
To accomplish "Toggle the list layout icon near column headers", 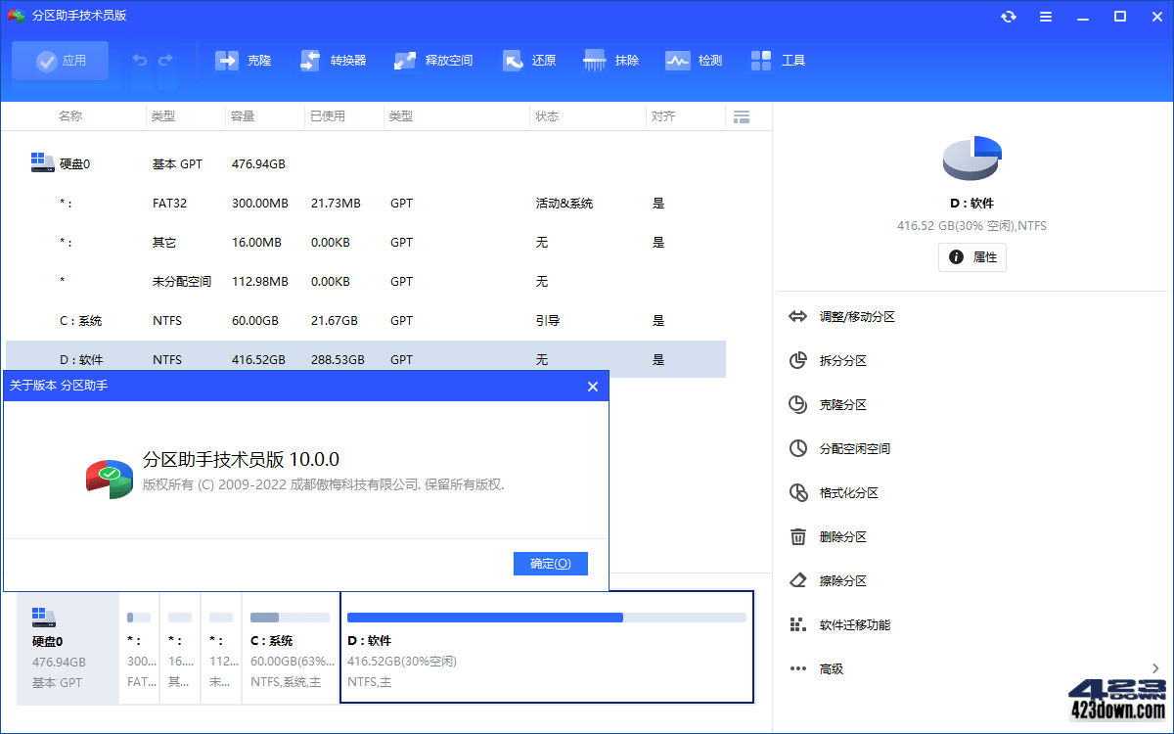I will [741, 115].
